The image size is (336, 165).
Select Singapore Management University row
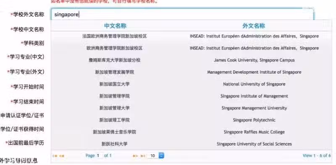click(x=191, y=108)
